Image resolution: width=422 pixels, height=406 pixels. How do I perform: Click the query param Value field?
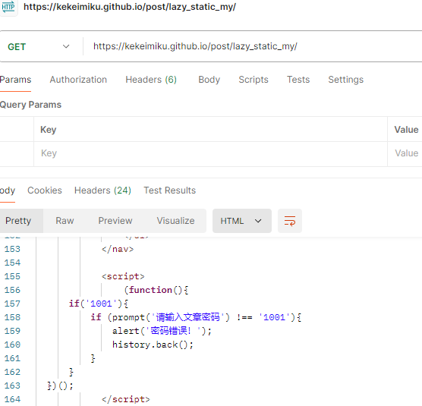coord(405,153)
